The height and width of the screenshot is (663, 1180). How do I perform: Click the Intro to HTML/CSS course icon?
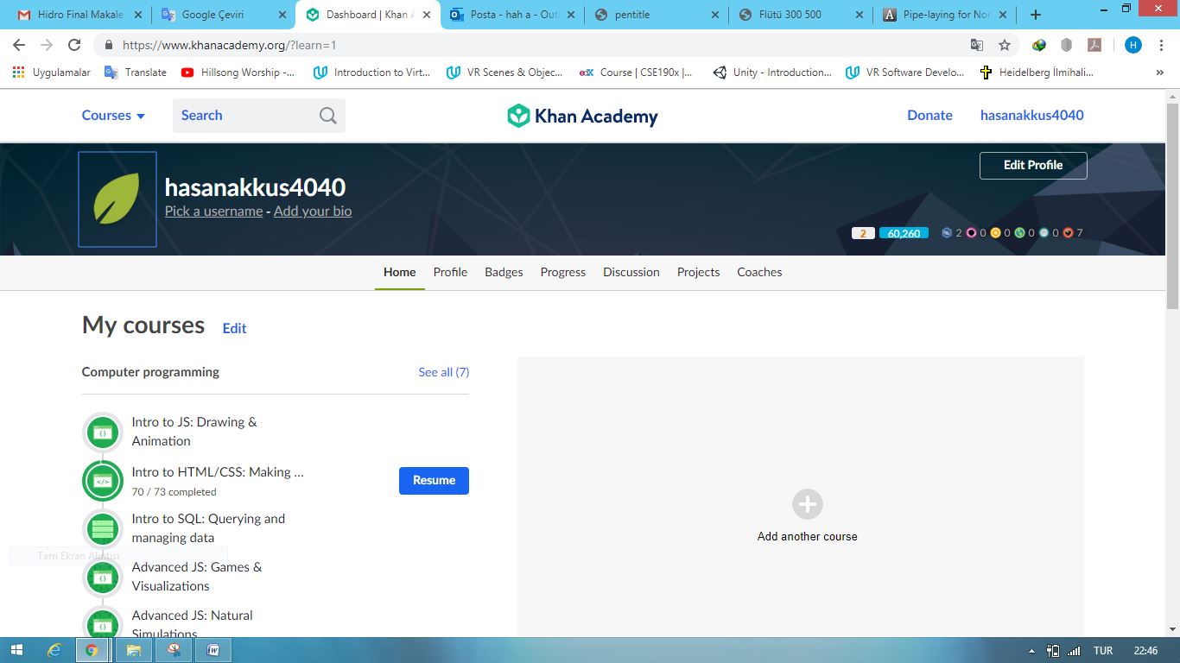(x=103, y=481)
